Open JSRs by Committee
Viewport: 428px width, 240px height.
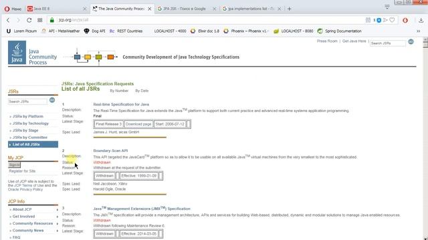[x=29, y=137]
